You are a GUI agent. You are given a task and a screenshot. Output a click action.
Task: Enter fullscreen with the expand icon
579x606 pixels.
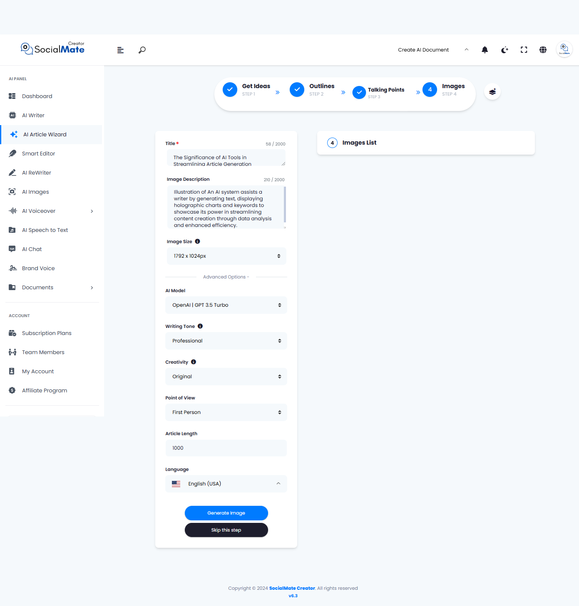[524, 50]
